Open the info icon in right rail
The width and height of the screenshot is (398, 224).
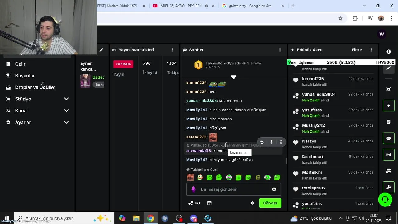click(x=389, y=52)
